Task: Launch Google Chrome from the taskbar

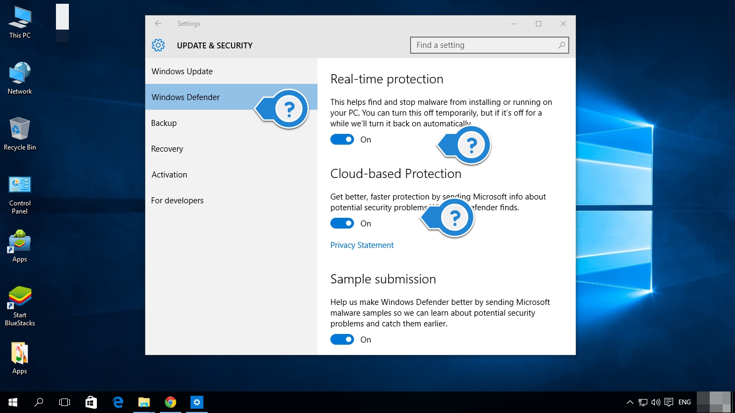Action: (170, 402)
